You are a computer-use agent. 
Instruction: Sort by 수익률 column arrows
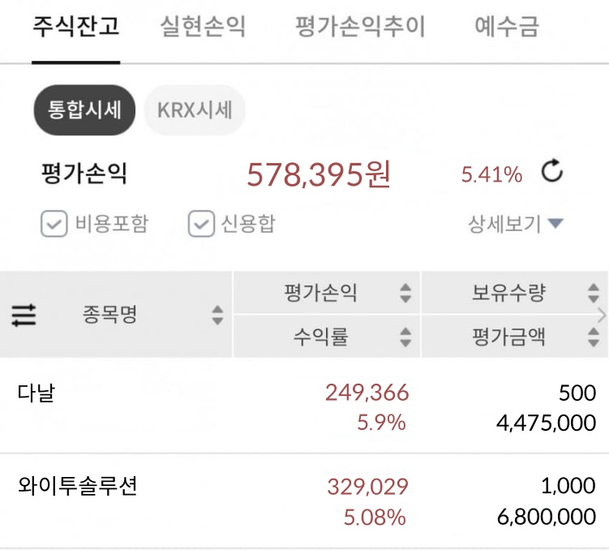click(405, 337)
